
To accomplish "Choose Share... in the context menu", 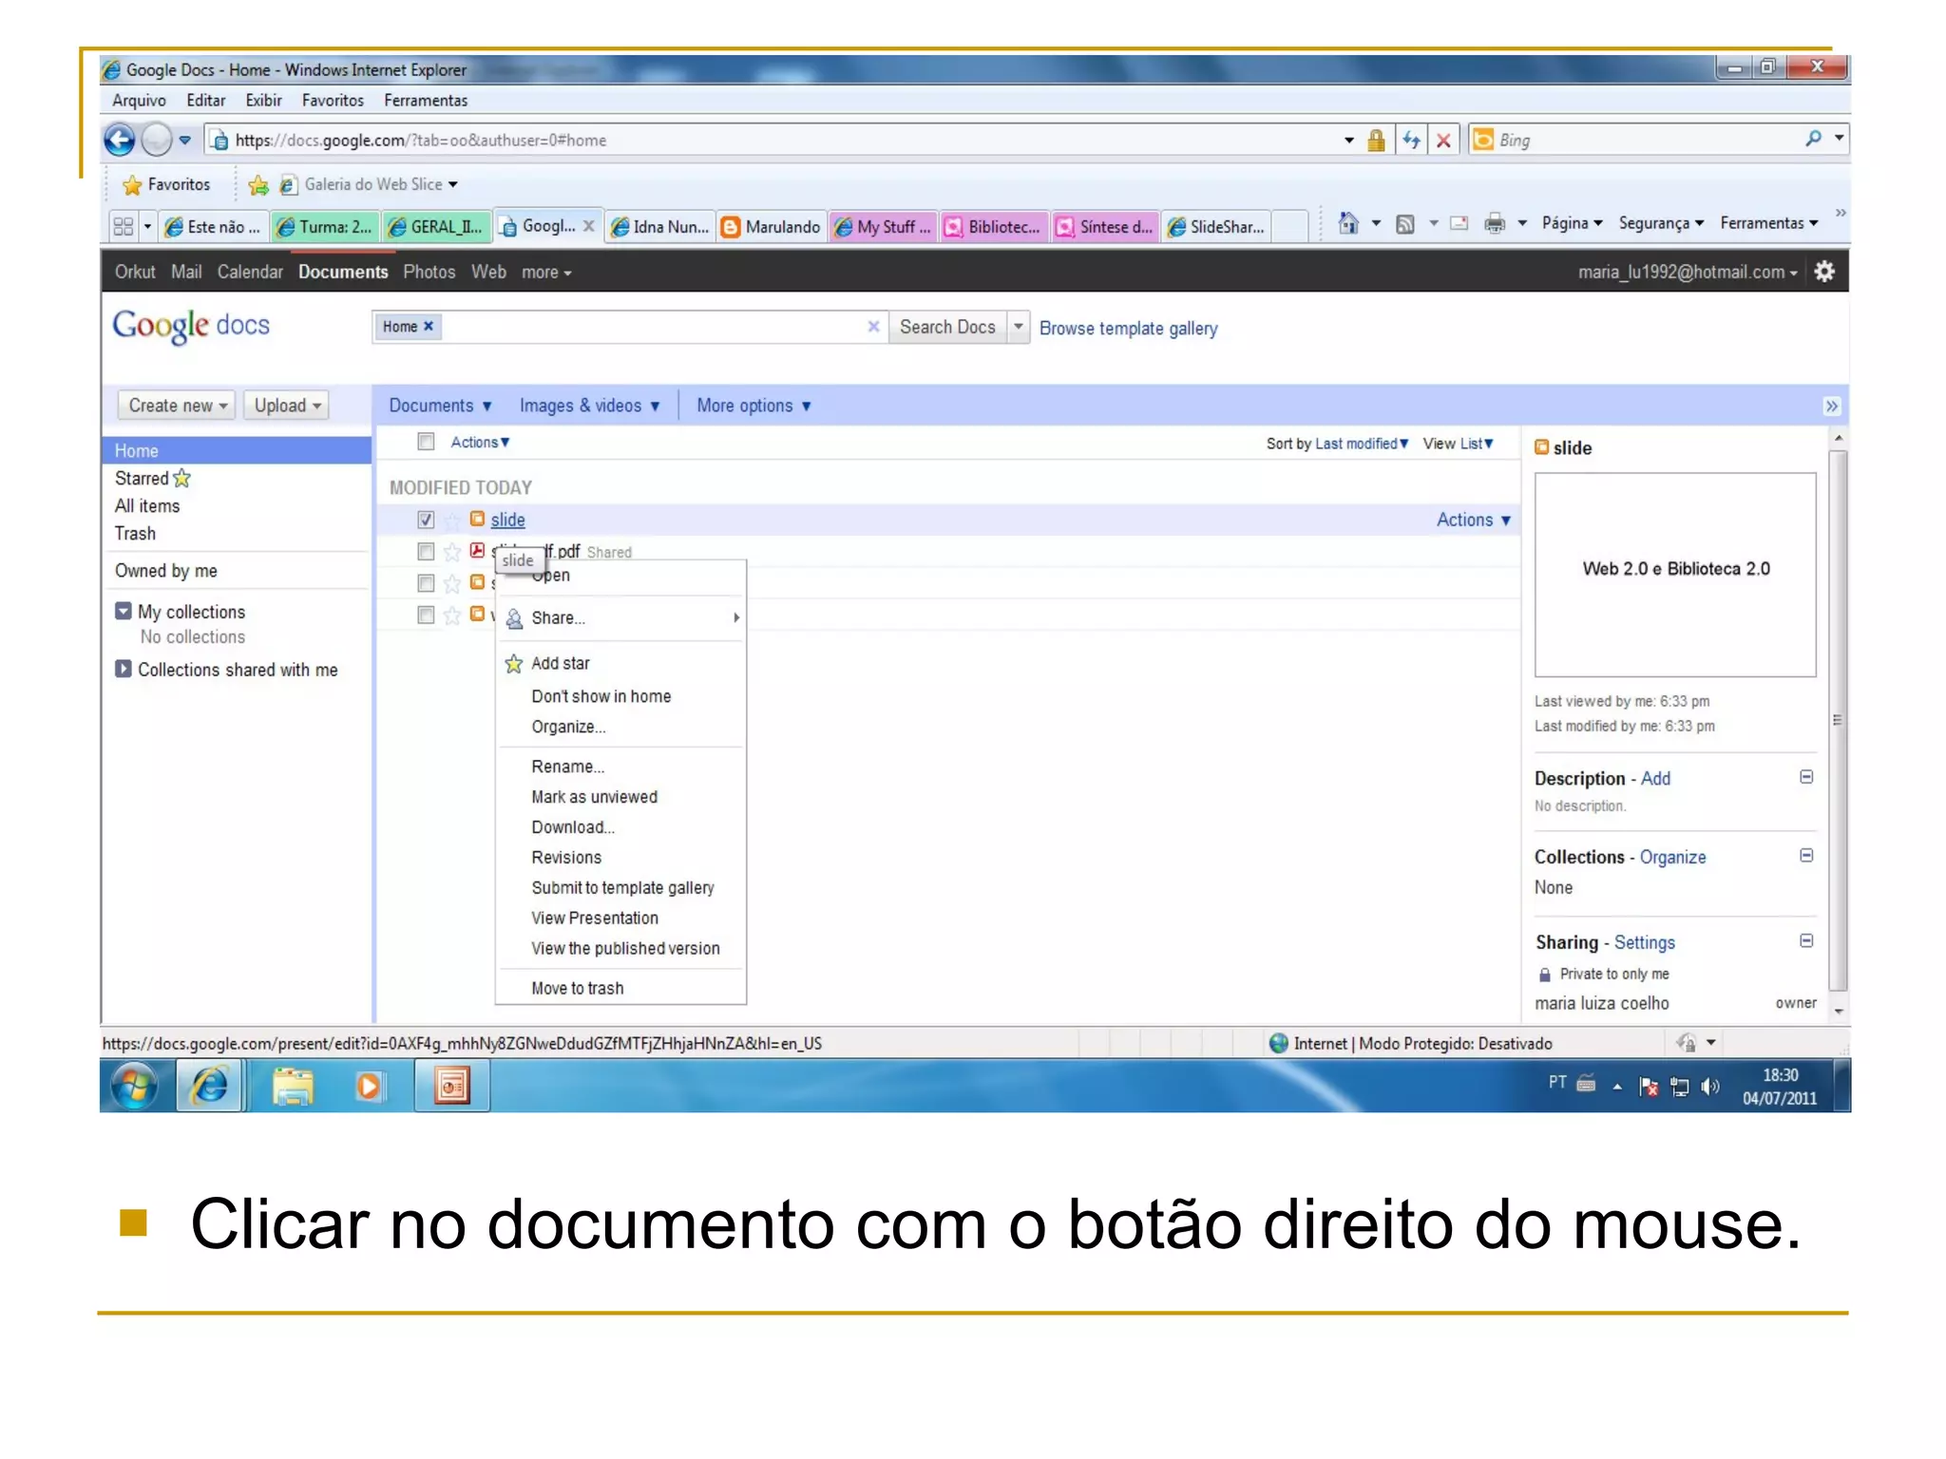I will 620,618.
